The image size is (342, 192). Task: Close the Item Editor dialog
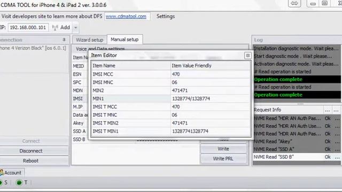pyautogui.click(x=248, y=55)
